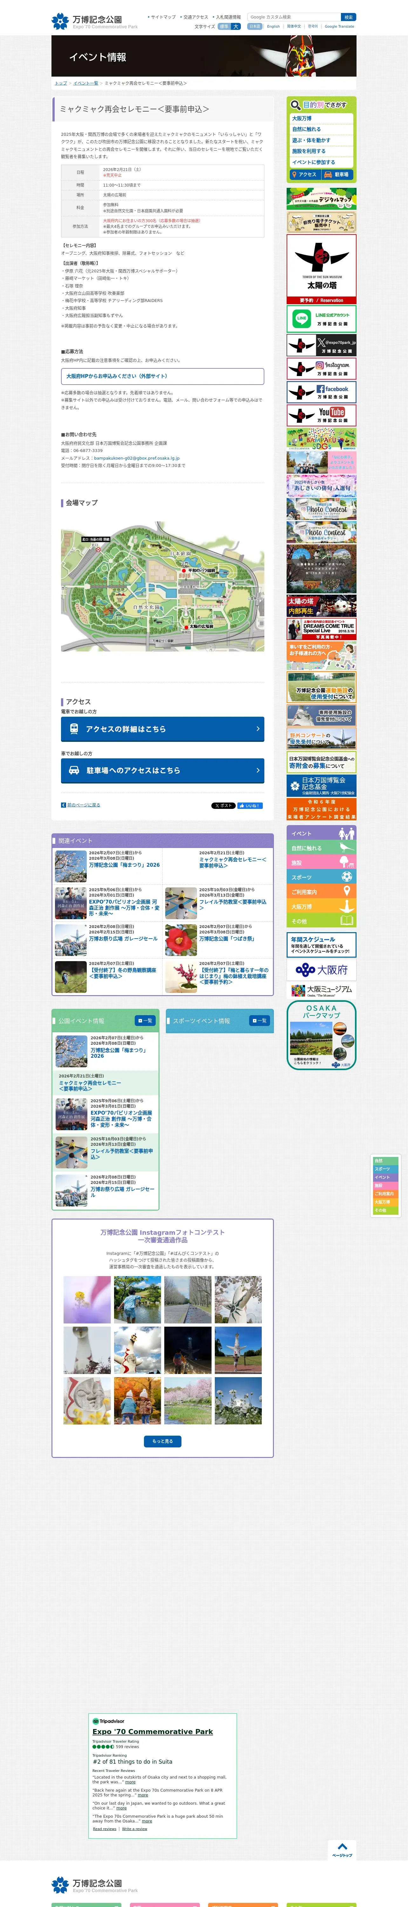This screenshot has width=408, height=1907.
Task: Click 一覧 button in スポーツイベント情報
Action: 259,1021
